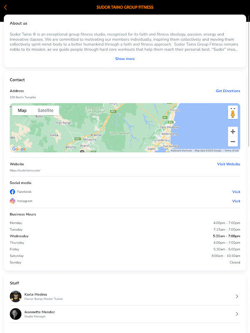The image size is (250, 333).
Task: Select the Map view tab
Action: click(22, 110)
